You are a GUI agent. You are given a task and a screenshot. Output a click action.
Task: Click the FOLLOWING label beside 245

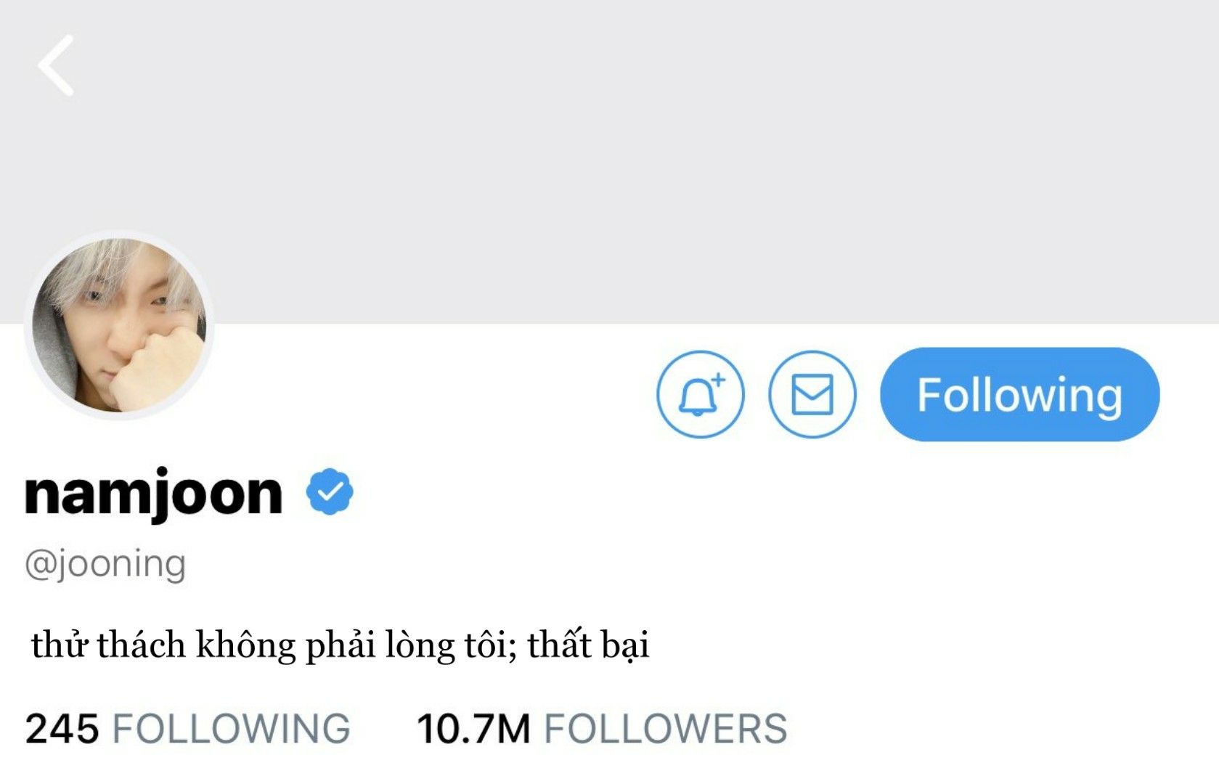click(232, 729)
